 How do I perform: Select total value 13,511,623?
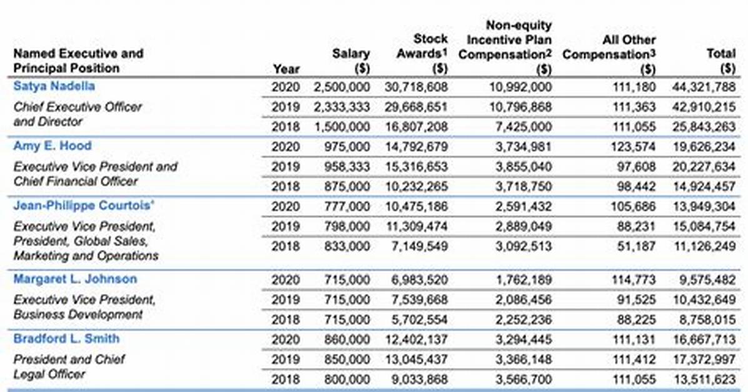(x=704, y=380)
